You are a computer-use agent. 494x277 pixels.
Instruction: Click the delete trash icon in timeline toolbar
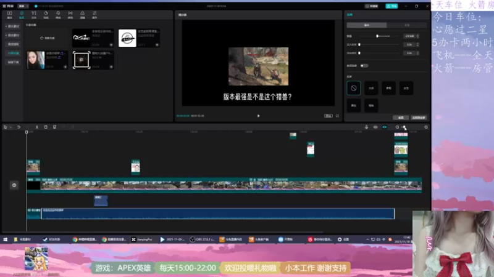pos(46,127)
